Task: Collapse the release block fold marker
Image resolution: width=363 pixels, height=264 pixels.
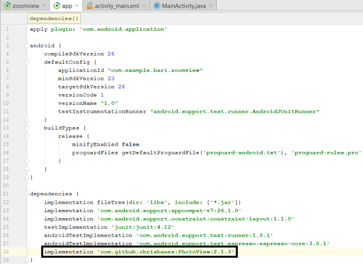Action: tap(27, 136)
